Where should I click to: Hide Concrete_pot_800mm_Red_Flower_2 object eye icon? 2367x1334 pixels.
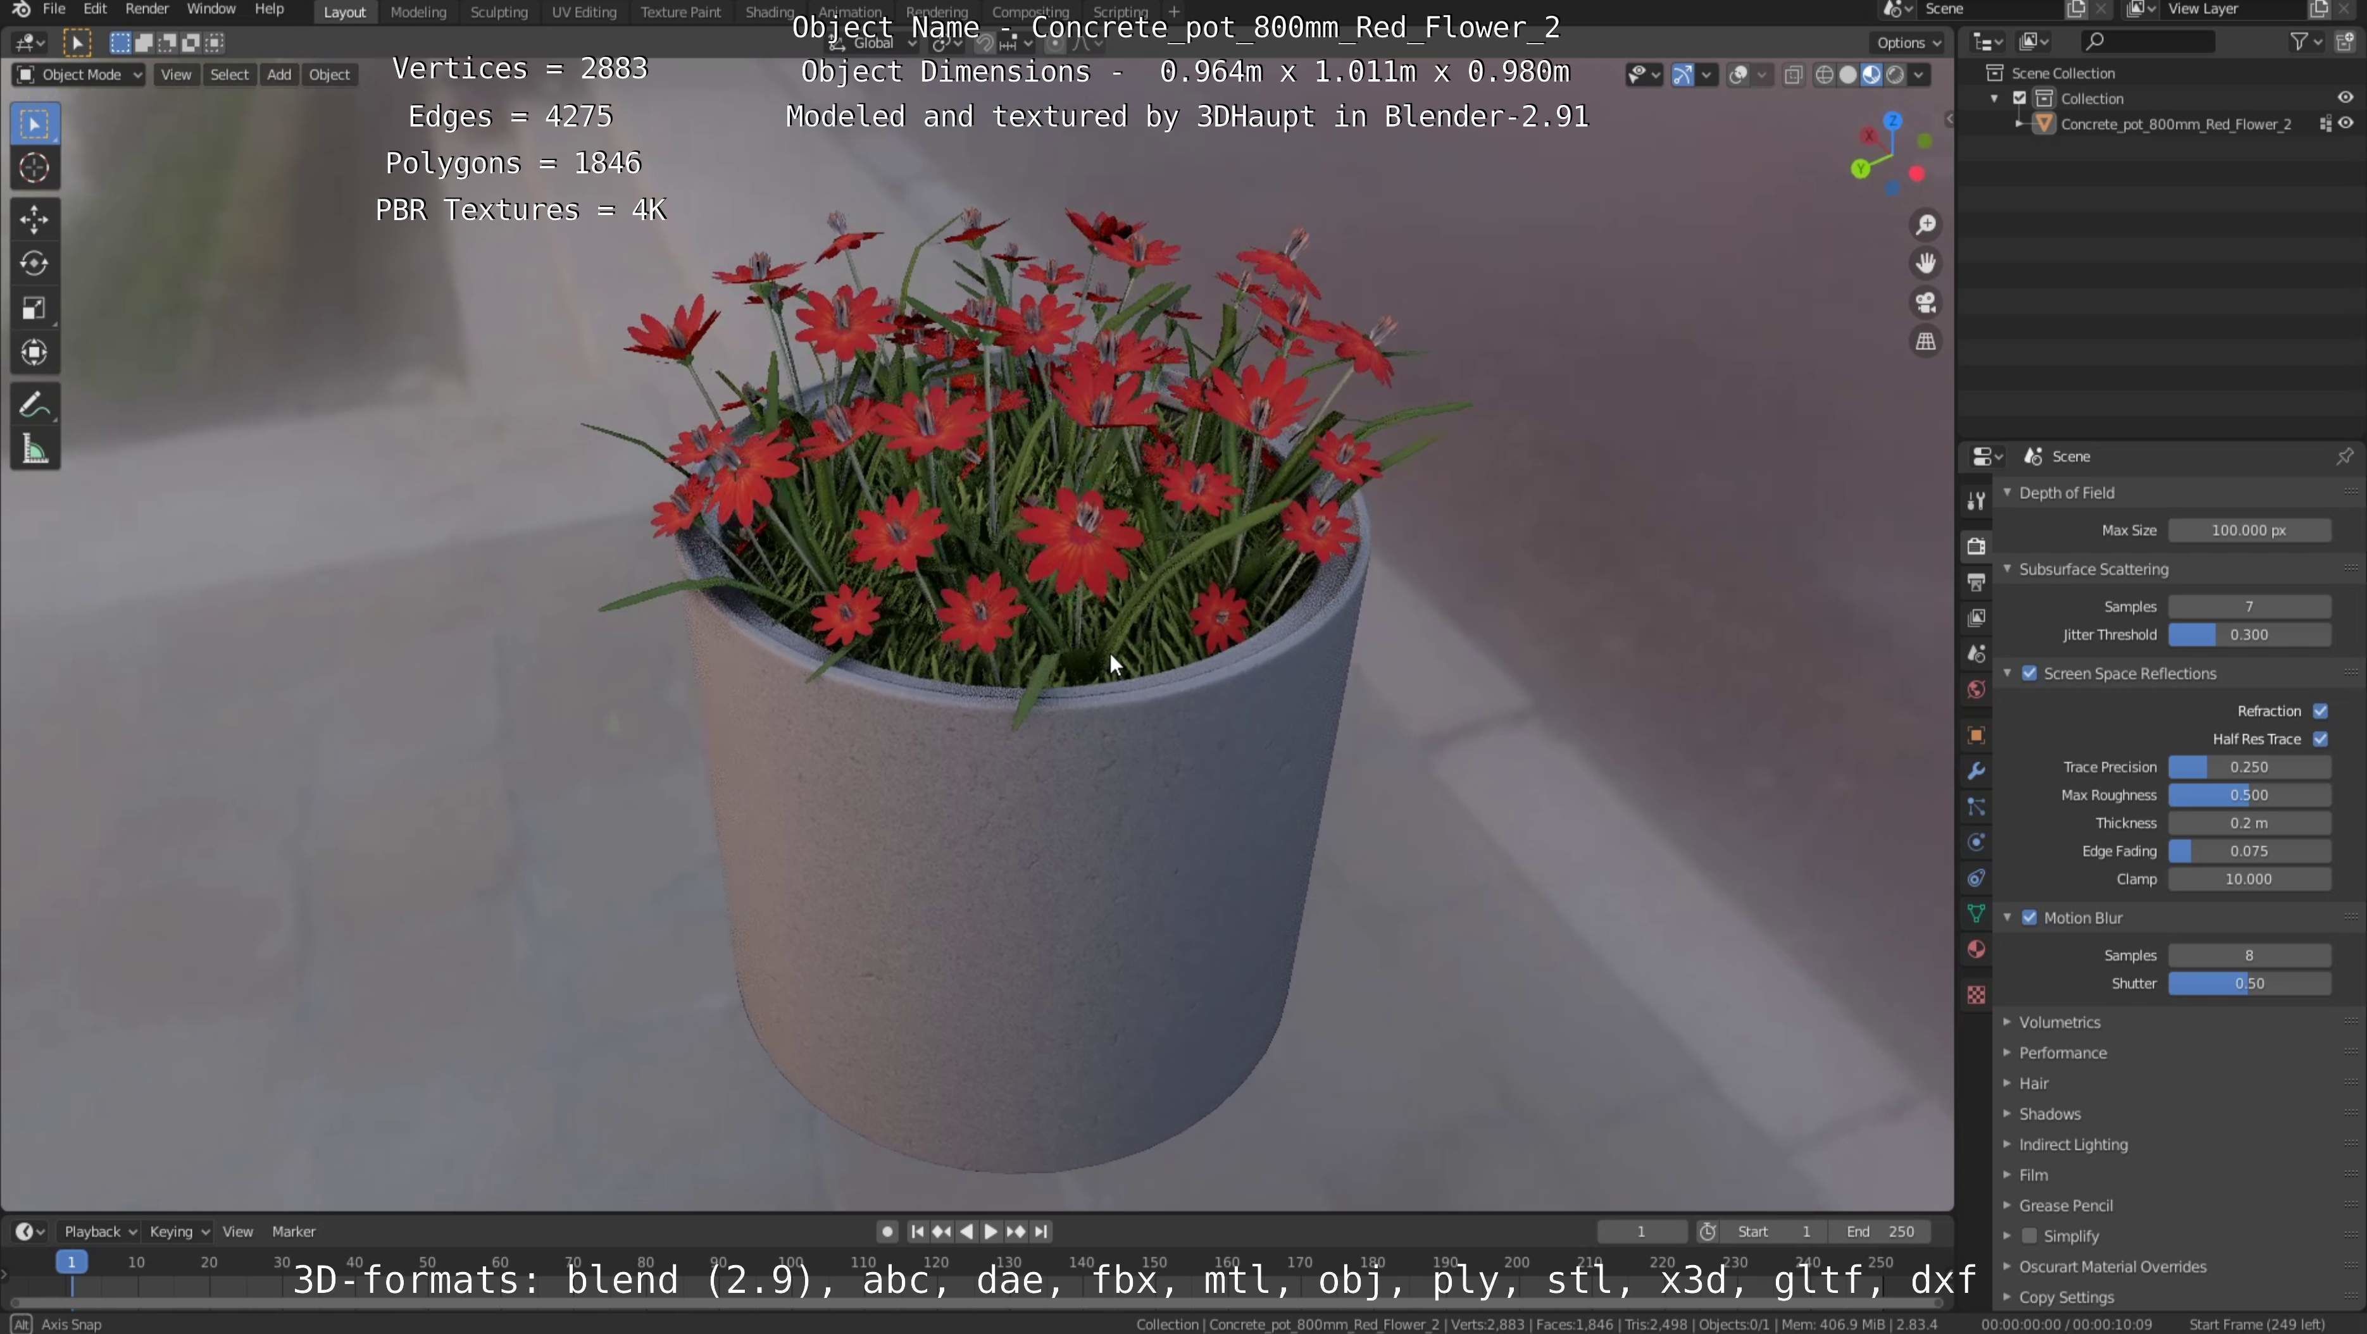2346,123
